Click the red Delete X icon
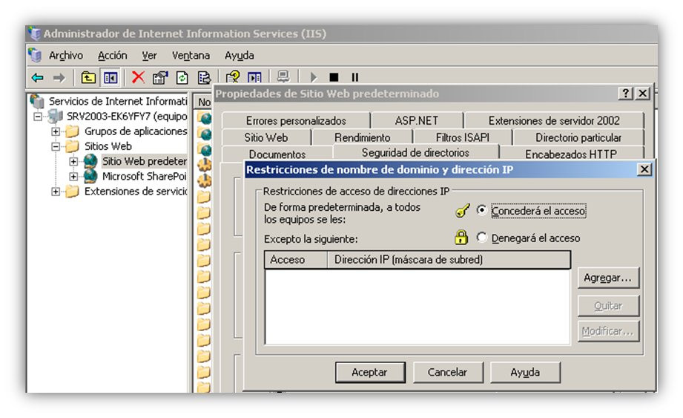683x418 pixels. coord(138,77)
